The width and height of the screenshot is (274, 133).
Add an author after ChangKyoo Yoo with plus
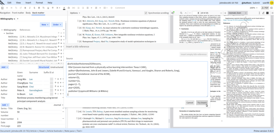point(61,83)
